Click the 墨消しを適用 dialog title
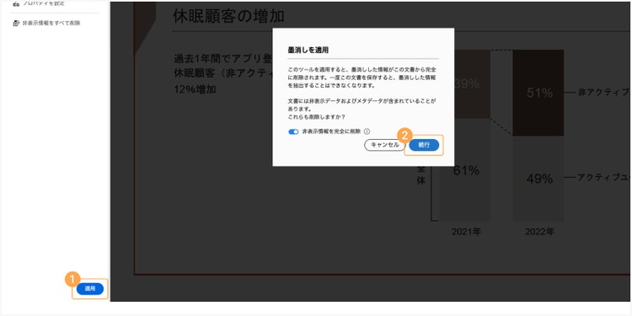The height and width of the screenshot is (316, 632). tap(308, 50)
